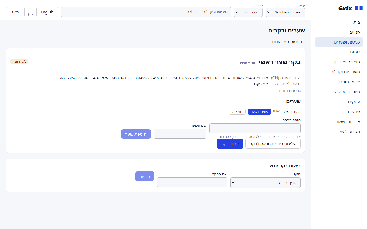The width and height of the screenshot is (367, 229).
Task: Open מוצרים ומחירון in sidebar
Action: [x=339, y=62]
